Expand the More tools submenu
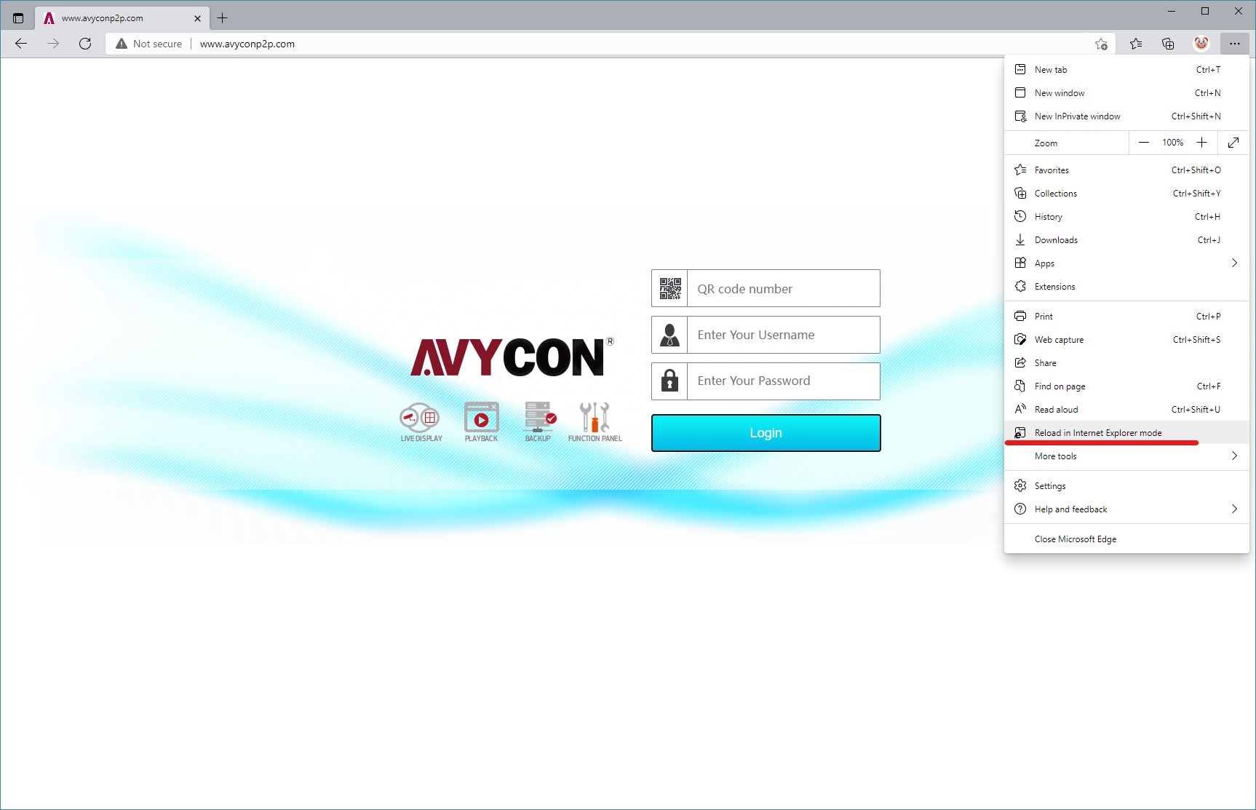 coord(1126,456)
